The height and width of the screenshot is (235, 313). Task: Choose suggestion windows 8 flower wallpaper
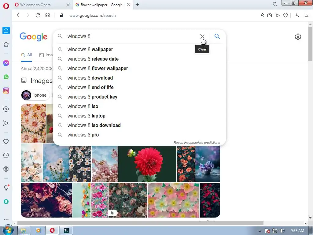pyautogui.click(x=139, y=68)
